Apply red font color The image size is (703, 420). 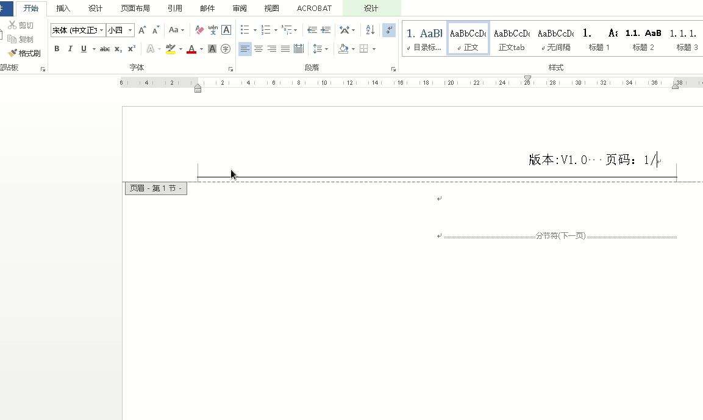point(191,48)
